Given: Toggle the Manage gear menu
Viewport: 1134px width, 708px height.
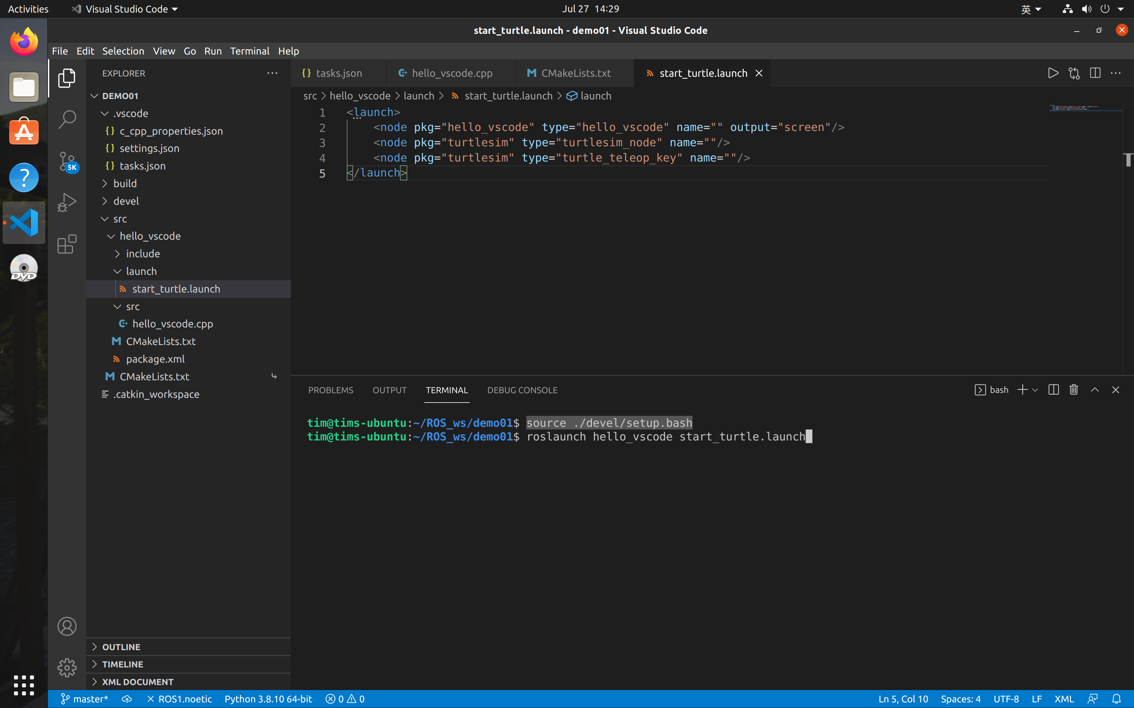Looking at the screenshot, I should point(67,667).
